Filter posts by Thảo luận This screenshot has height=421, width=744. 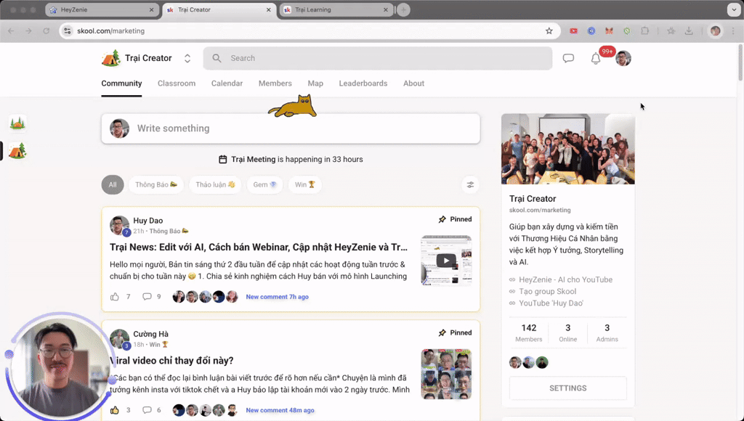click(x=215, y=185)
